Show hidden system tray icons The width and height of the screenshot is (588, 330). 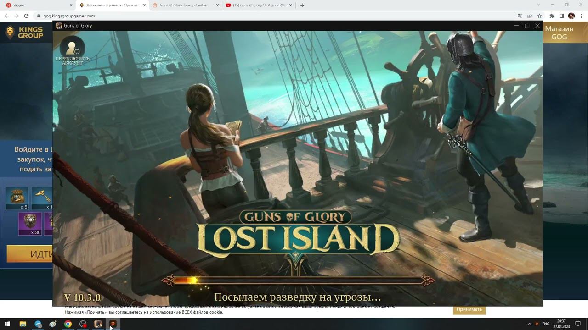pos(529,324)
